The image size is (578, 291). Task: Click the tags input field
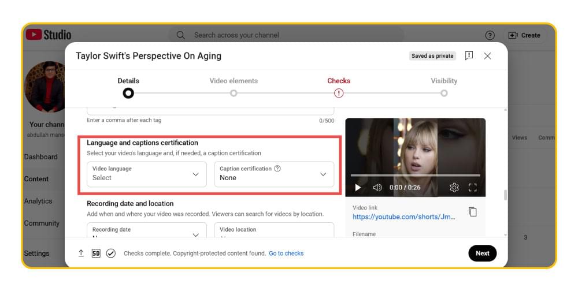tap(210, 110)
